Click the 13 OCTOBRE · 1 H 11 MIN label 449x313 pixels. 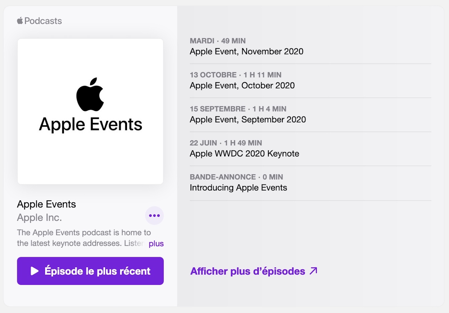pos(236,75)
